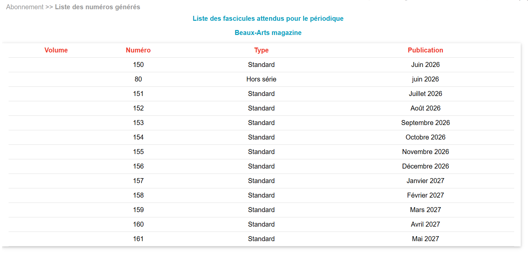Click the Mai 2027 publication cell
Image resolution: width=528 pixels, height=253 pixels.
[425, 239]
